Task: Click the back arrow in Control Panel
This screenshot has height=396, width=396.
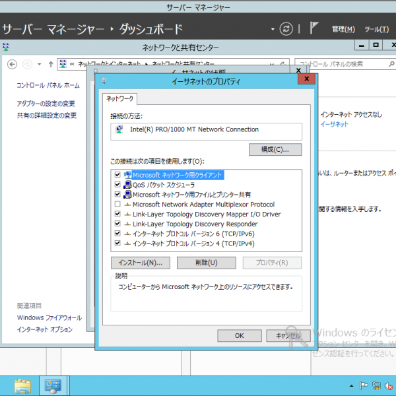Action: [x=12, y=64]
